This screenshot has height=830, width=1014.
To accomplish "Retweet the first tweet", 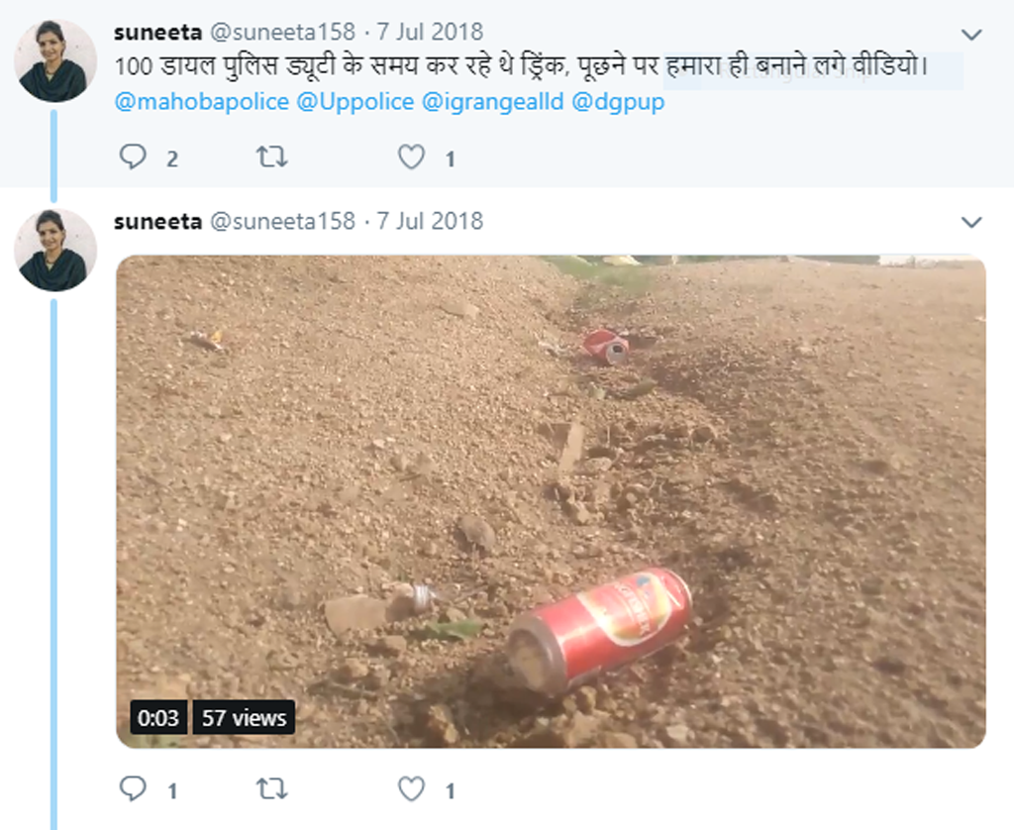I will (271, 157).
